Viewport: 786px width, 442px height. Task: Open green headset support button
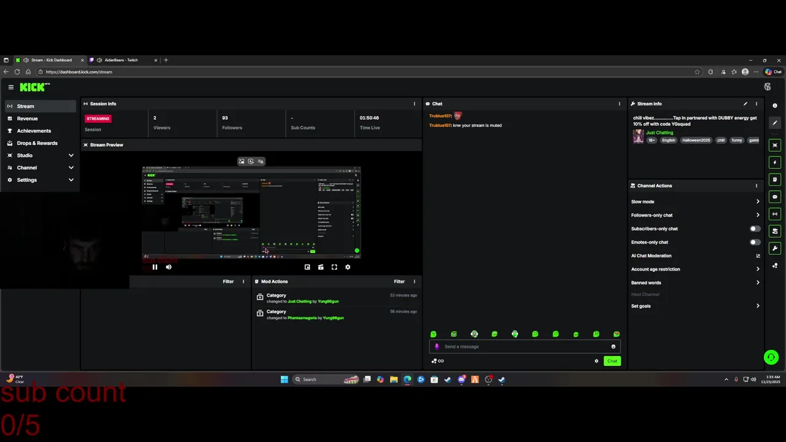(x=771, y=357)
